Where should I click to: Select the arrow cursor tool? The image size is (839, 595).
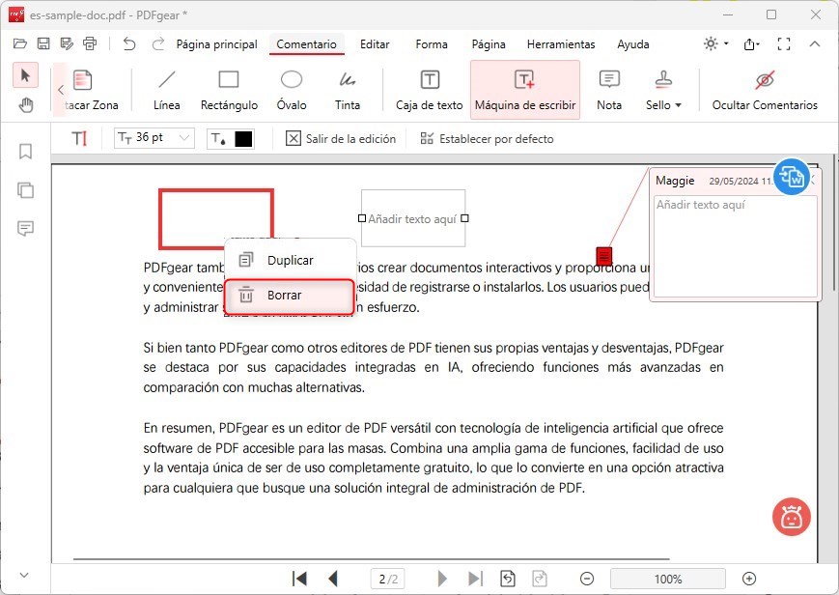coord(25,75)
